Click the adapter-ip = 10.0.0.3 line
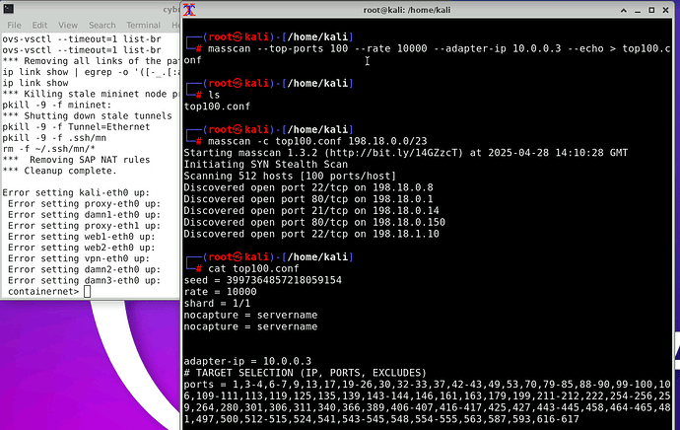 coord(248,361)
